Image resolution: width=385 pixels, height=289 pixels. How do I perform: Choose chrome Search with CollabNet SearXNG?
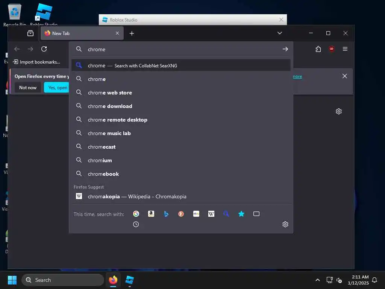tap(181, 65)
